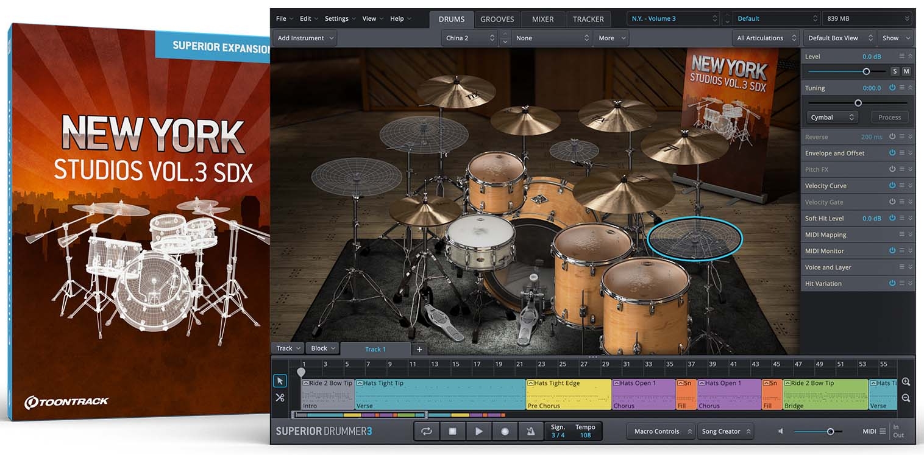The image size is (924, 455).
Task: Toggle the Tuning power button
Action: coord(892,88)
